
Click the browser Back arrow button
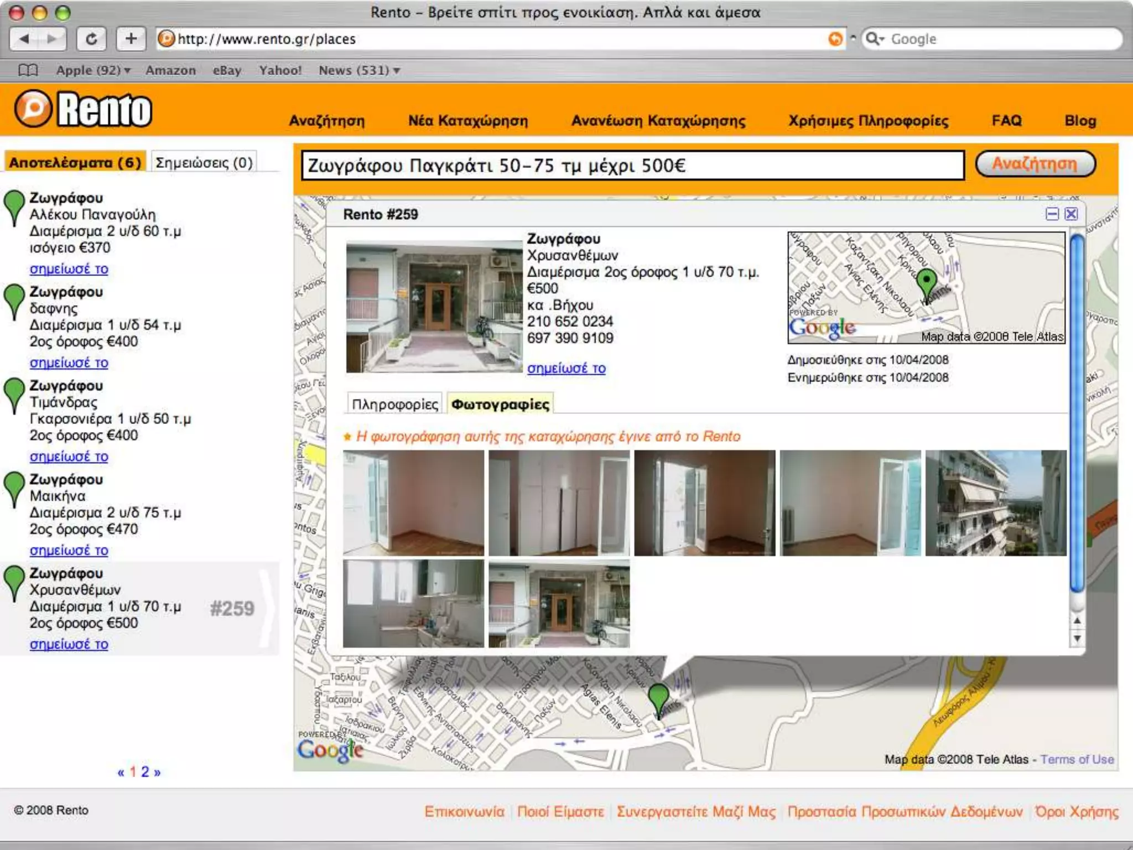[x=24, y=39]
